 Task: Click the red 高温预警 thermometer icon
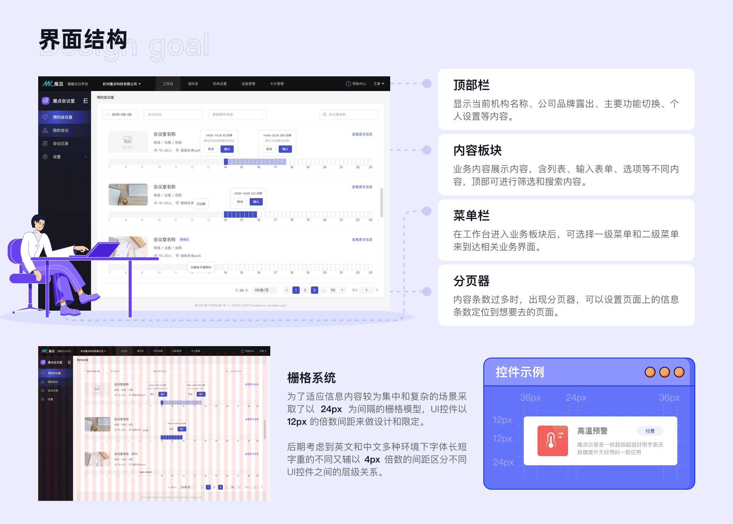click(x=553, y=441)
